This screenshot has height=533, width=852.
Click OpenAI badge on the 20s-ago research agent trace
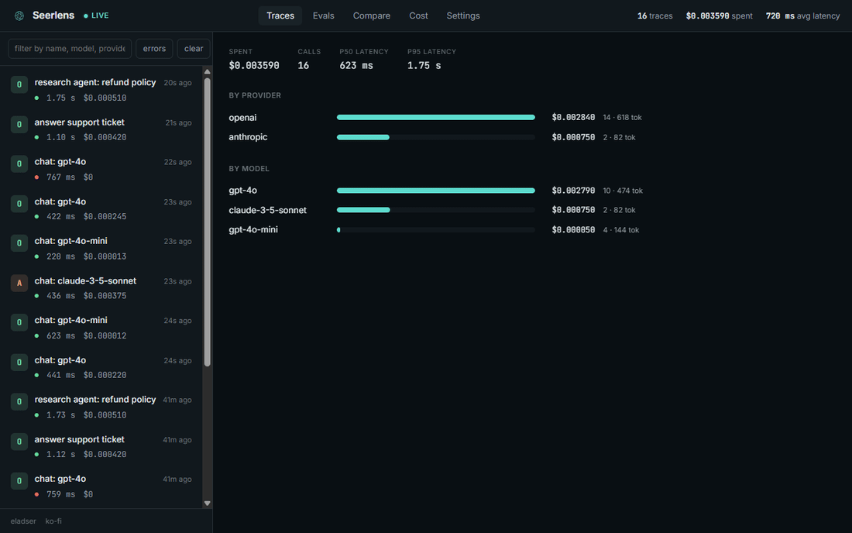(x=19, y=84)
